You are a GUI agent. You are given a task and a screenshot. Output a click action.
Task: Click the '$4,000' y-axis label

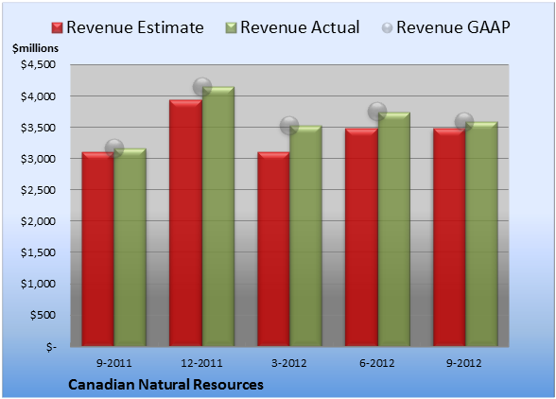coord(38,96)
